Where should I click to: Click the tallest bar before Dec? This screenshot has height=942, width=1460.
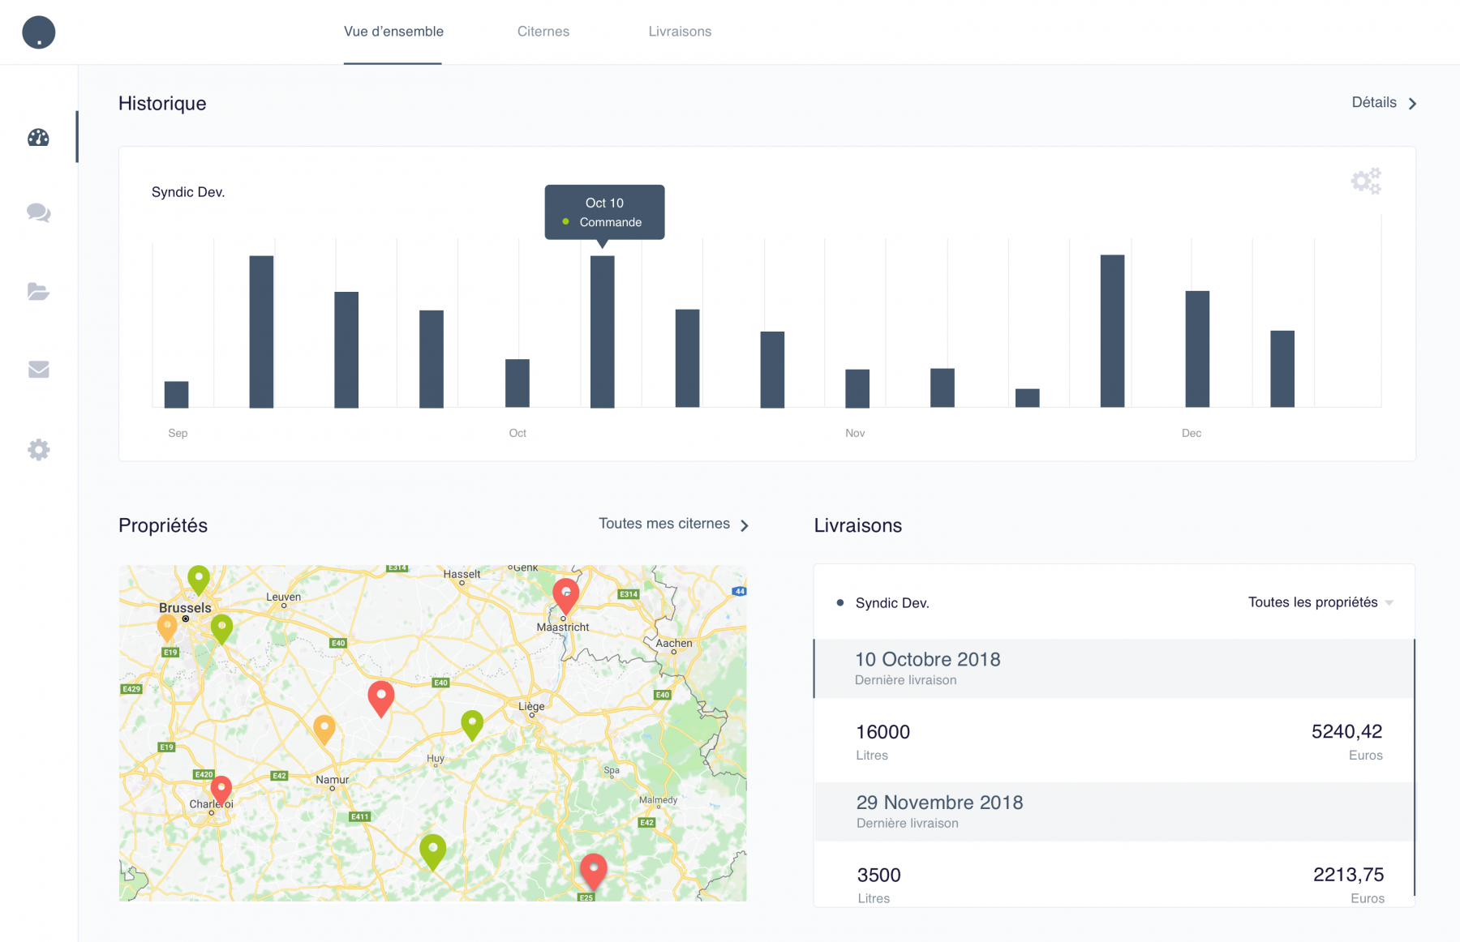click(1112, 331)
